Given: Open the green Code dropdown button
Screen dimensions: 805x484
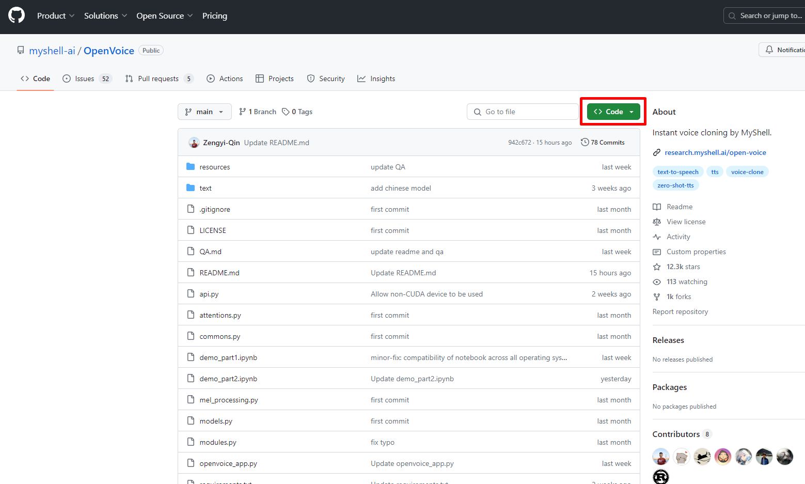Looking at the screenshot, I should 613,112.
